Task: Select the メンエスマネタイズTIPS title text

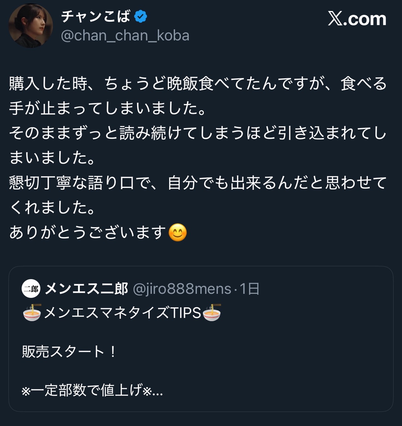Action: click(x=122, y=313)
